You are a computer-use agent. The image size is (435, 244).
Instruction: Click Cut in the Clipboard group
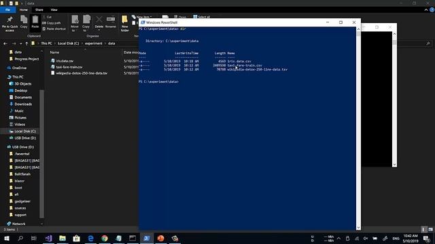coord(47,17)
